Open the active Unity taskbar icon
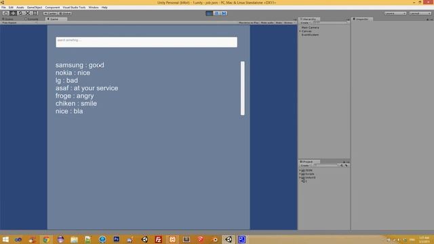This screenshot has width=434, height=244. [x=229, y=239]
